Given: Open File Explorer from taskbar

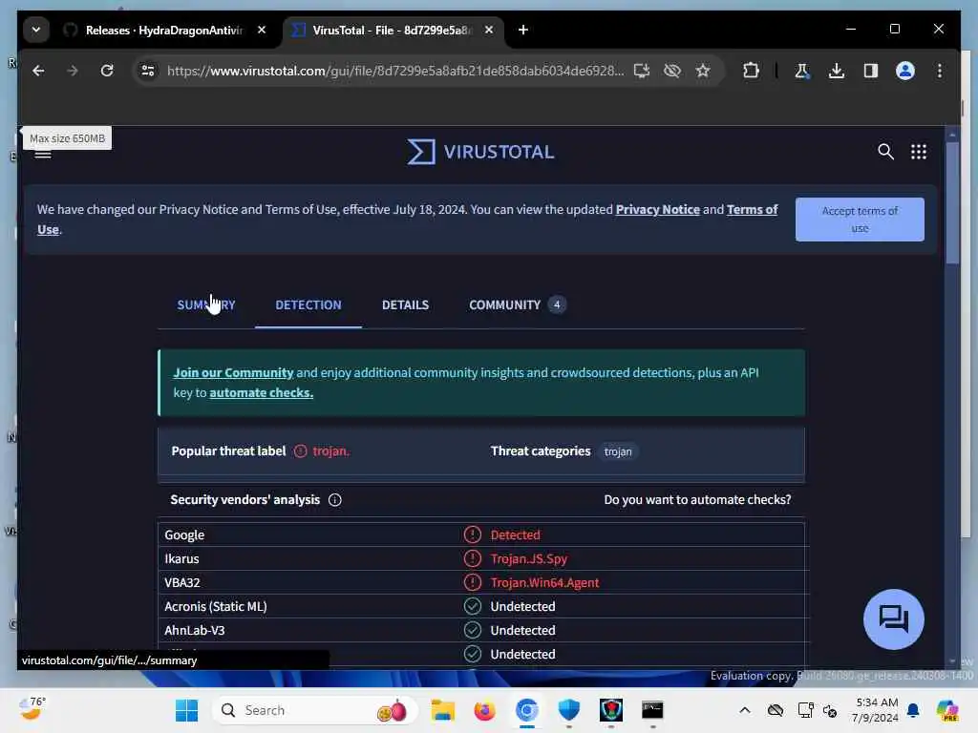Looking at the screenshot, I should 443,710.
